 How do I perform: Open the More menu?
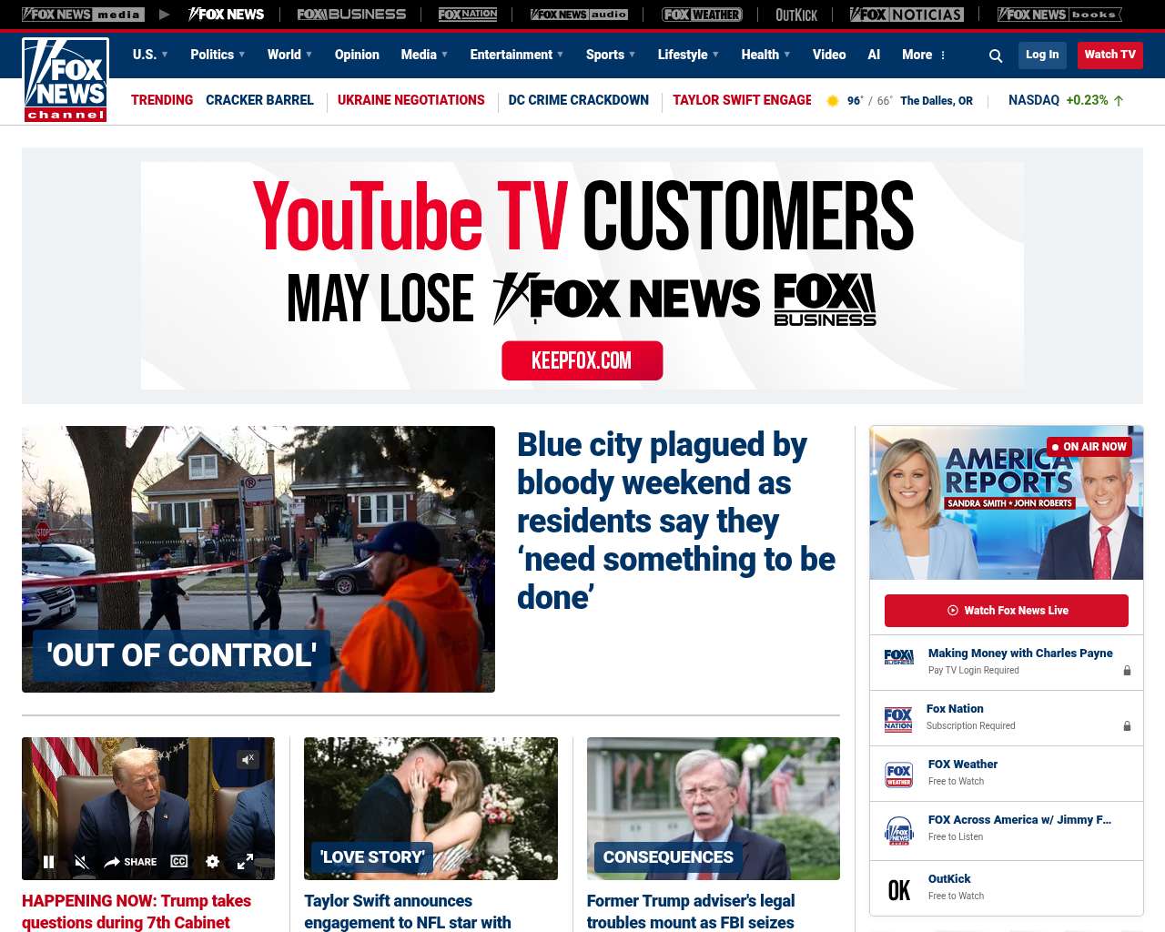(924, 55)
